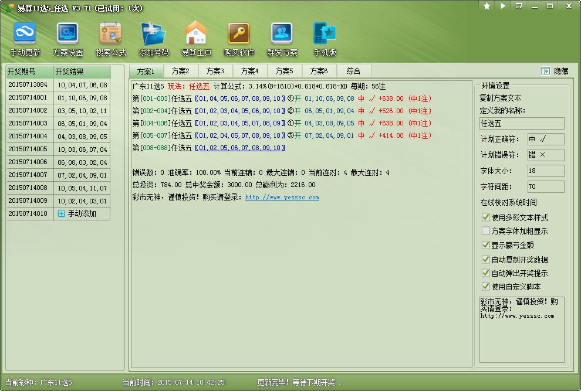Go to 易算主页 home icon

coord(196,33)
